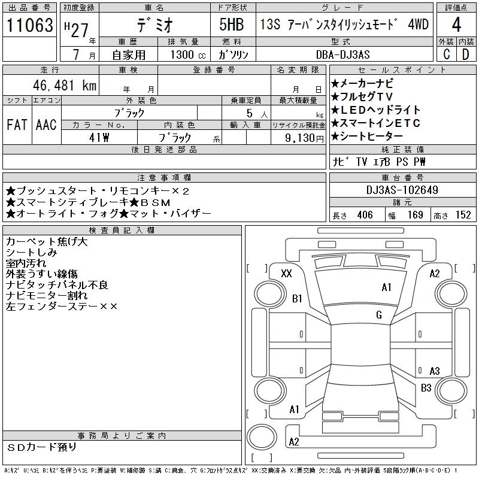Click the mileage value 46,481 km
The width and height of the screenshot is (479, 479).
pos(65,85)
